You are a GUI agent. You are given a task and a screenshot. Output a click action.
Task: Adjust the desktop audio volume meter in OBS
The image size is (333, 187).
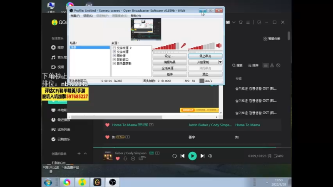point(201,46)
